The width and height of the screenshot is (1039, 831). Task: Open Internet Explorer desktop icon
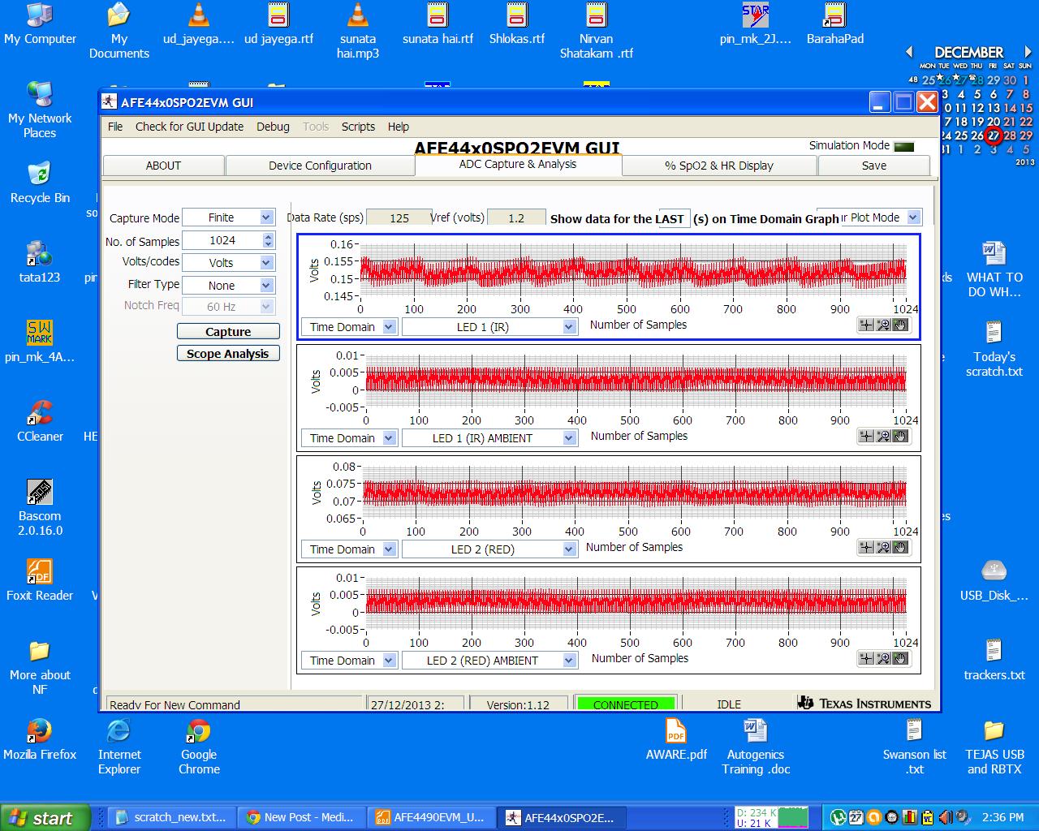(x=119, y=747)
